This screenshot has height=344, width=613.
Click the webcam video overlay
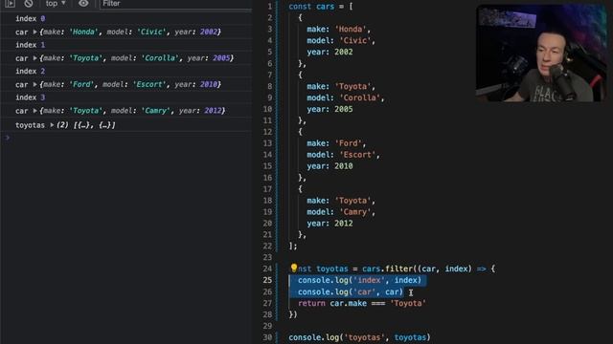(541, 54)
